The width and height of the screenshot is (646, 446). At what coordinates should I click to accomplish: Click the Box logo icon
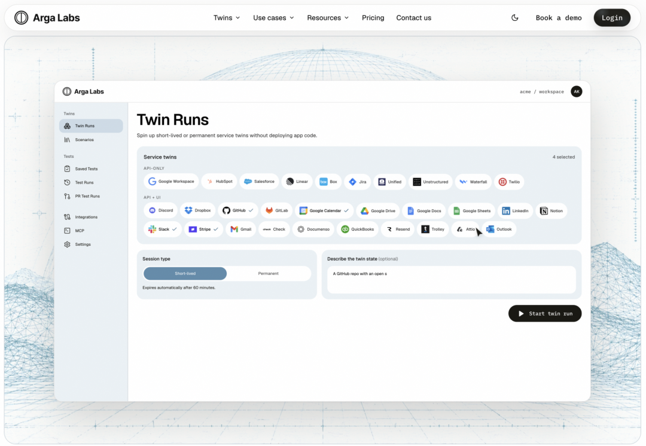tap(324, 182)
